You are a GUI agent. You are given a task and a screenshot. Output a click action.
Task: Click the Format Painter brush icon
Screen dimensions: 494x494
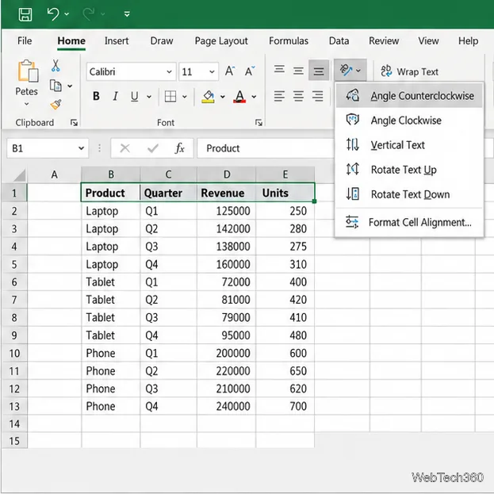[56, 105]
